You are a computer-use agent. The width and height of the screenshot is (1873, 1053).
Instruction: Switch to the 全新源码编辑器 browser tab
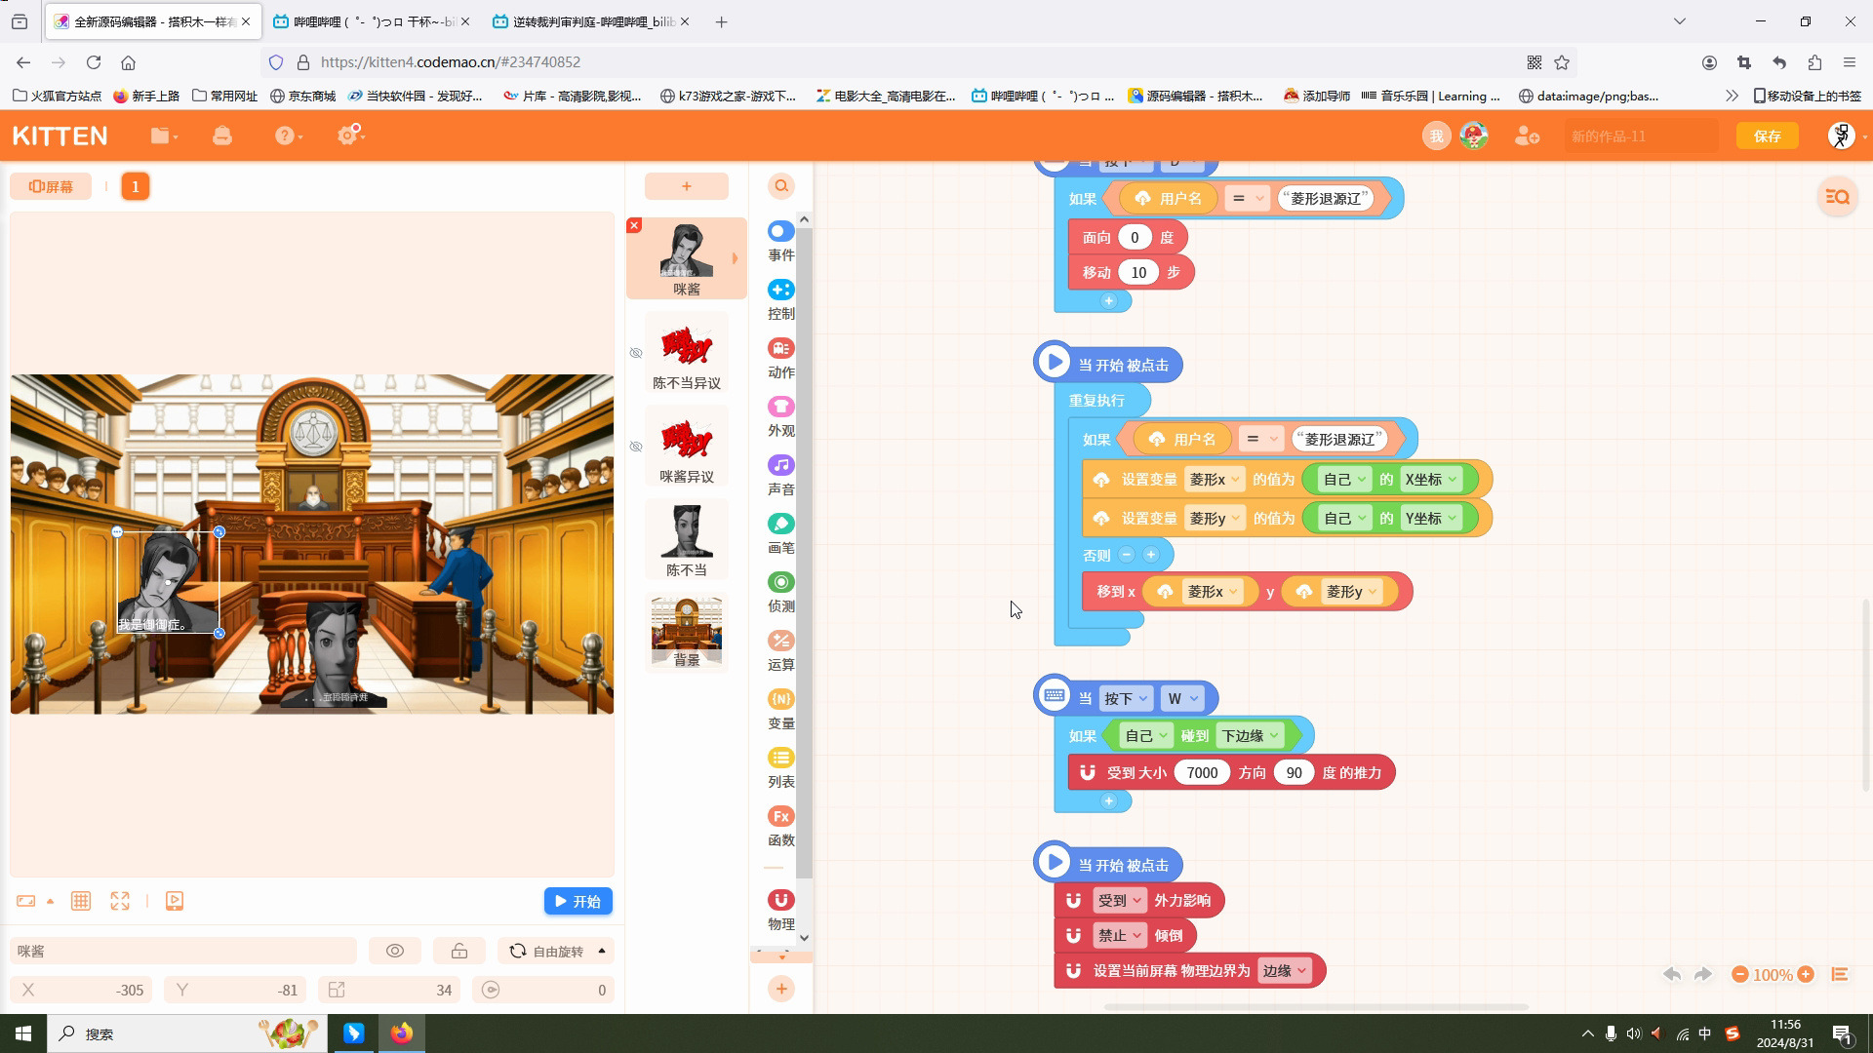[153, 21]
